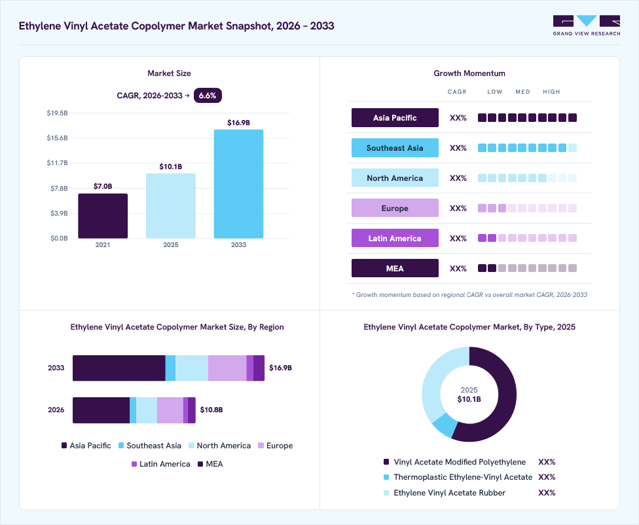Click the Asia Pacific momentum indicator squares
Viewport: 639px width, 525px height.
pos(527,118)
